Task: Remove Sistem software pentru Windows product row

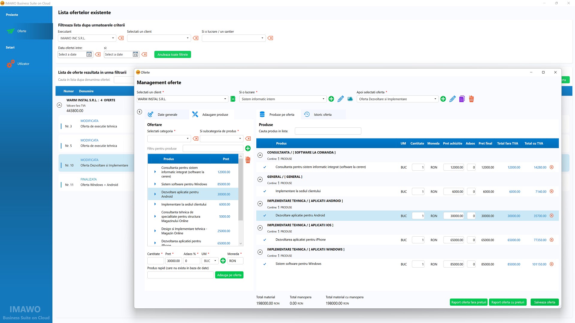Action: (552, 264)
